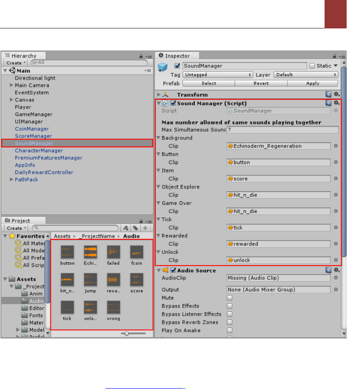Screen dimensions: 347x389
Task: Click the SoundManager cube prefab icon
Action: (x=163, y=66)
